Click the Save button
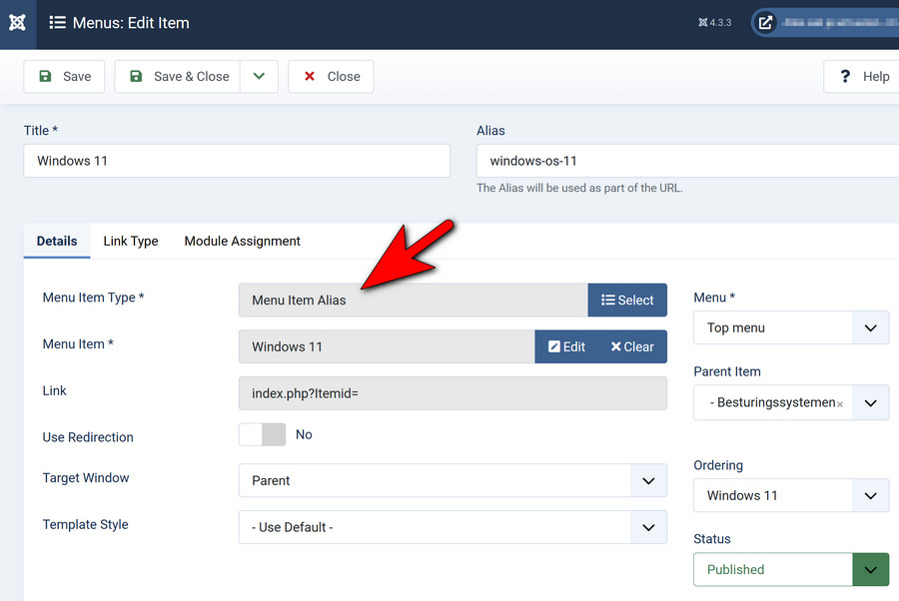 [x=64, y=76]
